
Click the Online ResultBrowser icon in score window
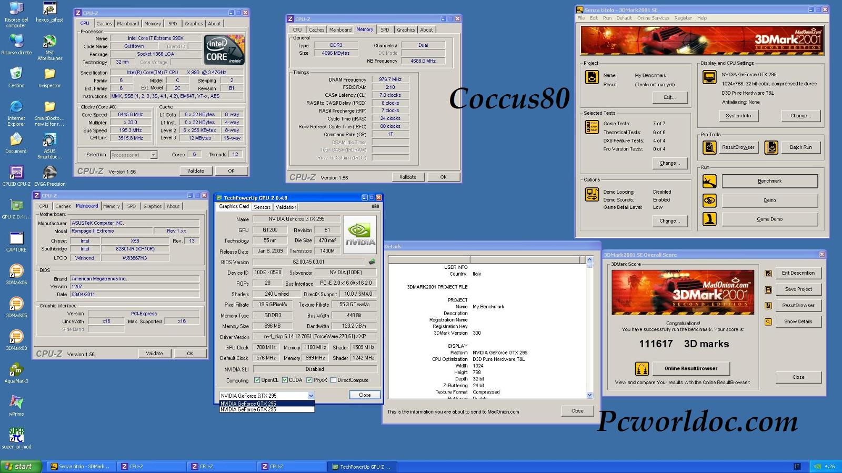[x=641, y=368]
